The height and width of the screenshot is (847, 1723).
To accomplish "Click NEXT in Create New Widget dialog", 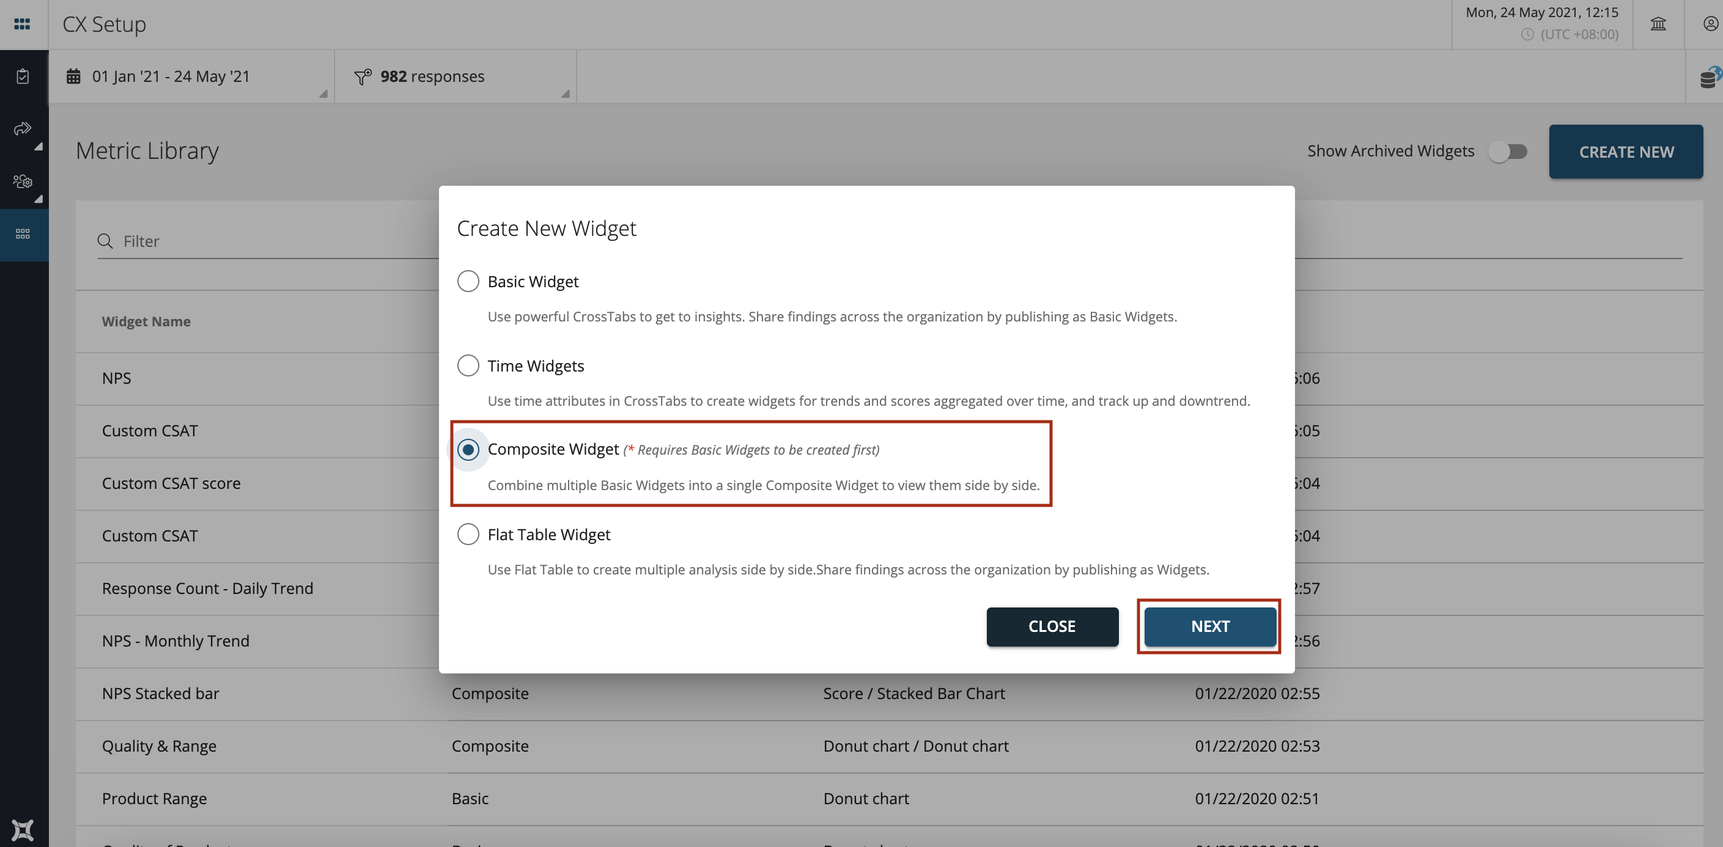I will point(1210,626).
